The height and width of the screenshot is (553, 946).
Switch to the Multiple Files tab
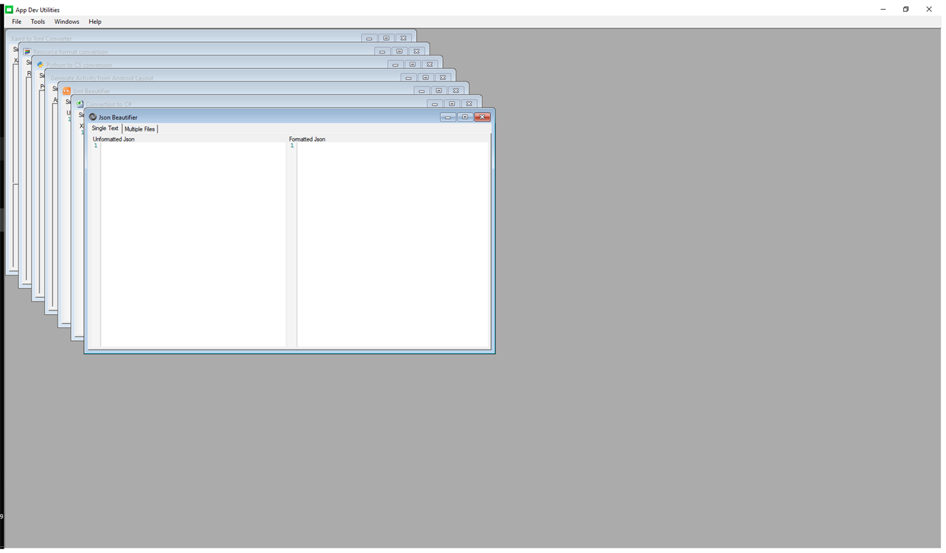click(x=140, y=129)
